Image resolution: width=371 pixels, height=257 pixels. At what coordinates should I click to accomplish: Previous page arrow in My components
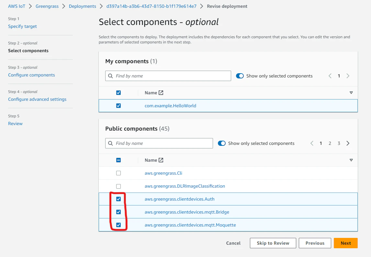(x=330, y=76)
